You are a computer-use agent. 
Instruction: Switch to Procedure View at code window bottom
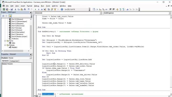point(35,96)
